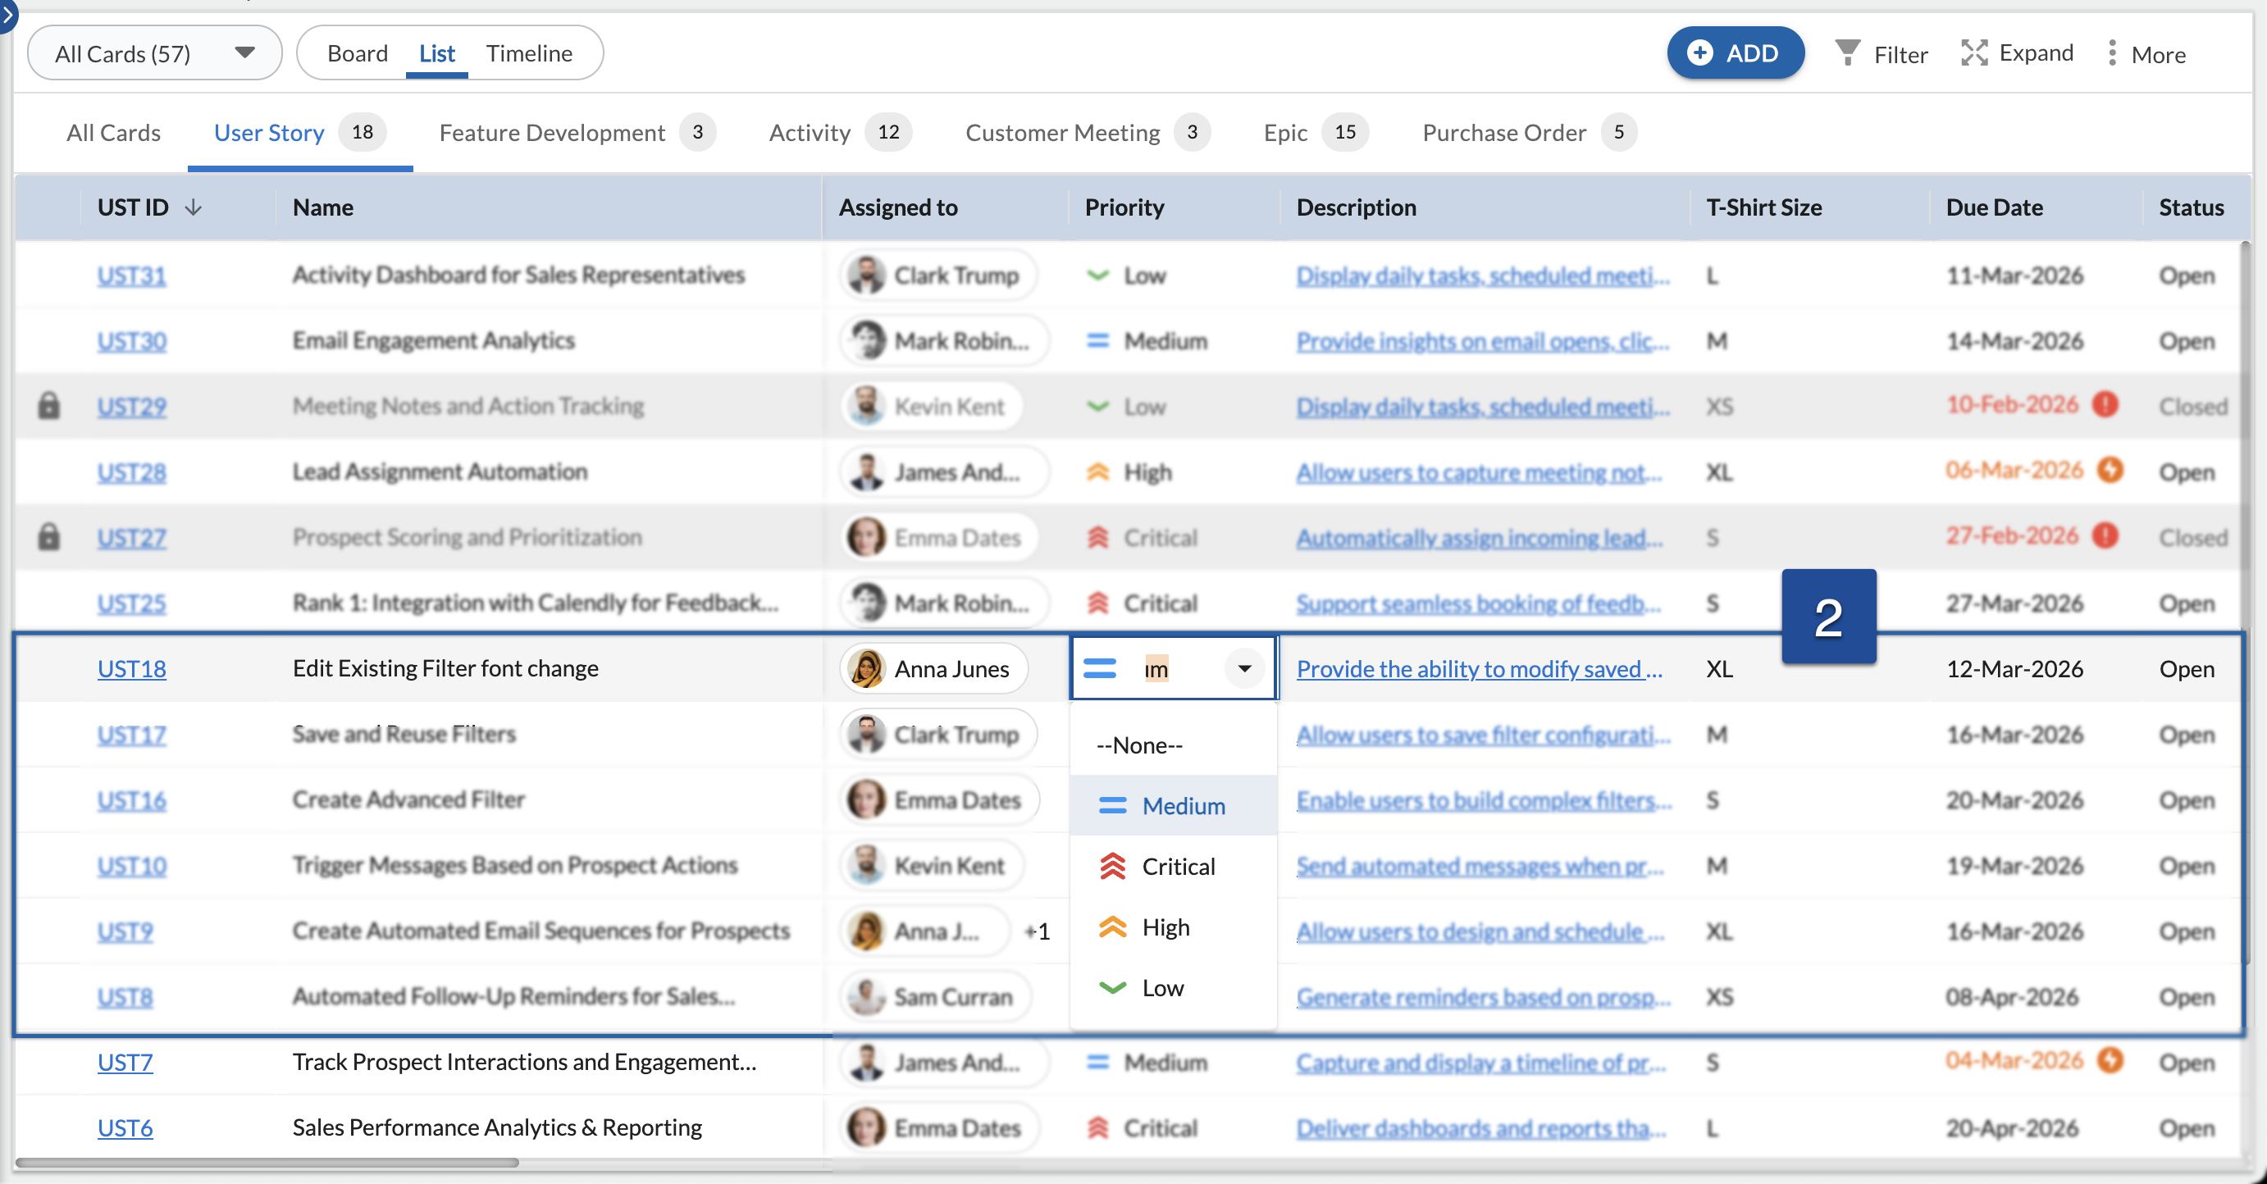Click the 'Closed' status on UST29 row
2267x1184 pixels.
click(2192, 407)
